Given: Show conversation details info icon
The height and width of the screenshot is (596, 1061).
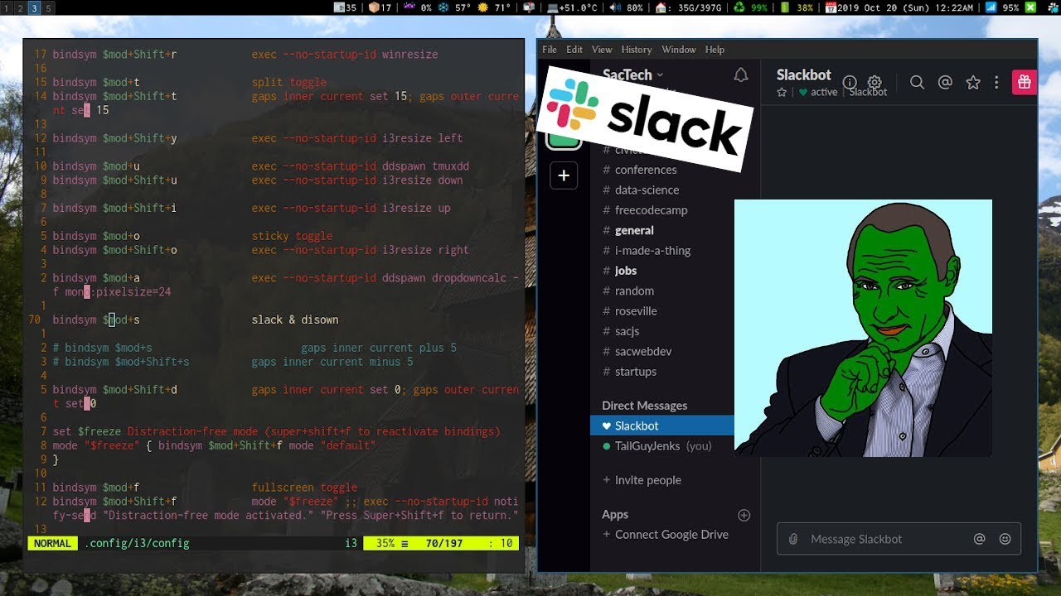Looking at the screenshot, I should coord(850,82).
